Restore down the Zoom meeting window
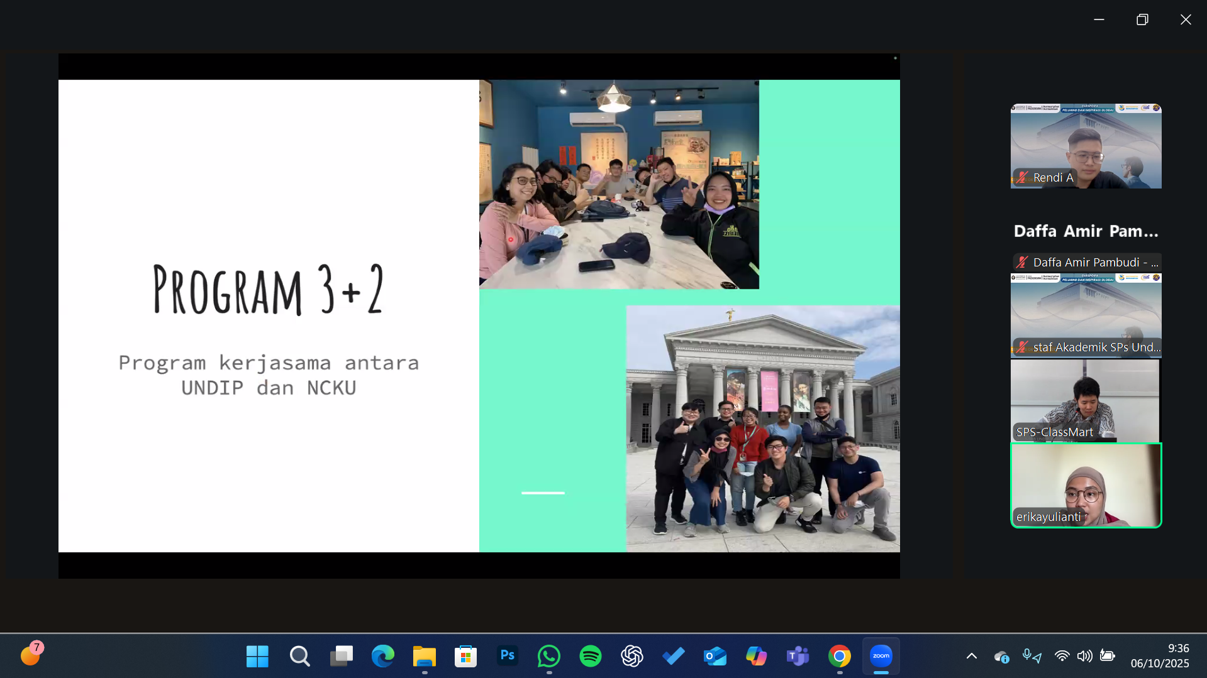 point(1142,19)
